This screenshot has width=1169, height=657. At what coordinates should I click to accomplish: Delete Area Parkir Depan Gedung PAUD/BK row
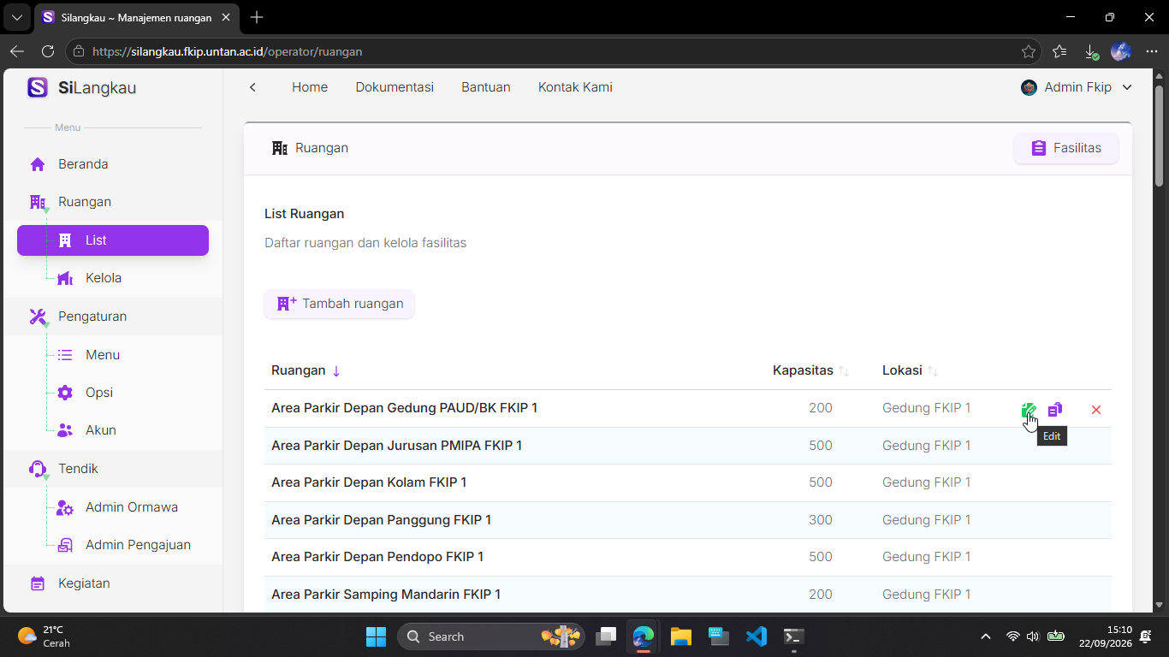(x=1096, y=410)
